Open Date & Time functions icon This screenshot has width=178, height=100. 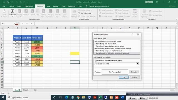43,11
